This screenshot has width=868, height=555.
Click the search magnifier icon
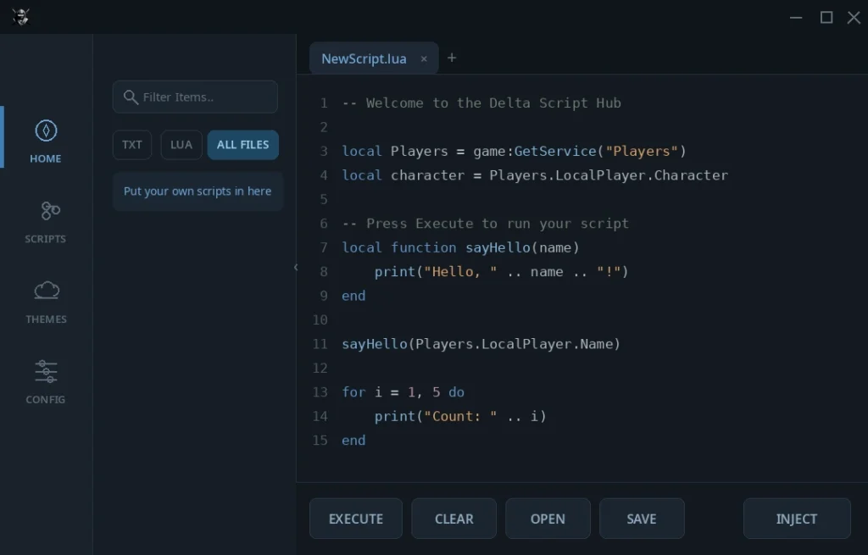pyautogui.click(x=131, y=97)
